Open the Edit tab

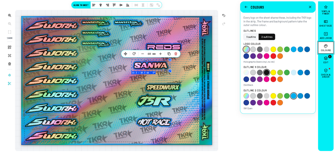(x=326, y=60)
